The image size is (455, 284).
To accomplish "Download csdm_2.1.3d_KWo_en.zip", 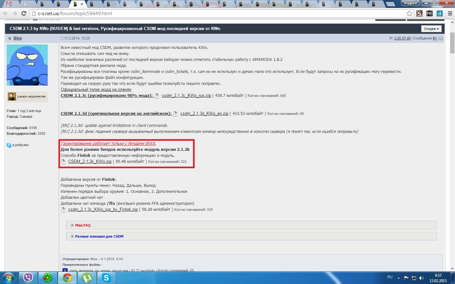I will [x=204, y=114].
